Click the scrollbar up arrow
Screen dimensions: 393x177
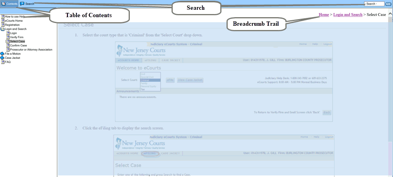tap(390, 14)
